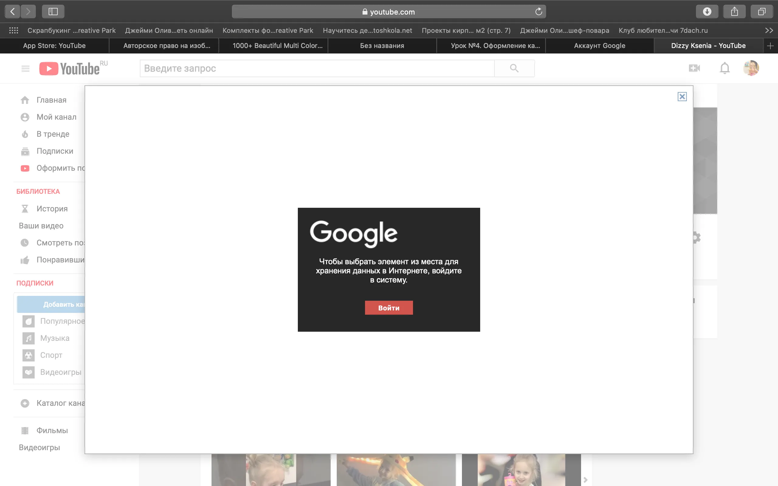The image size is (778, 486).
Task: Open the Safari share button
Action: coord(734,12)
